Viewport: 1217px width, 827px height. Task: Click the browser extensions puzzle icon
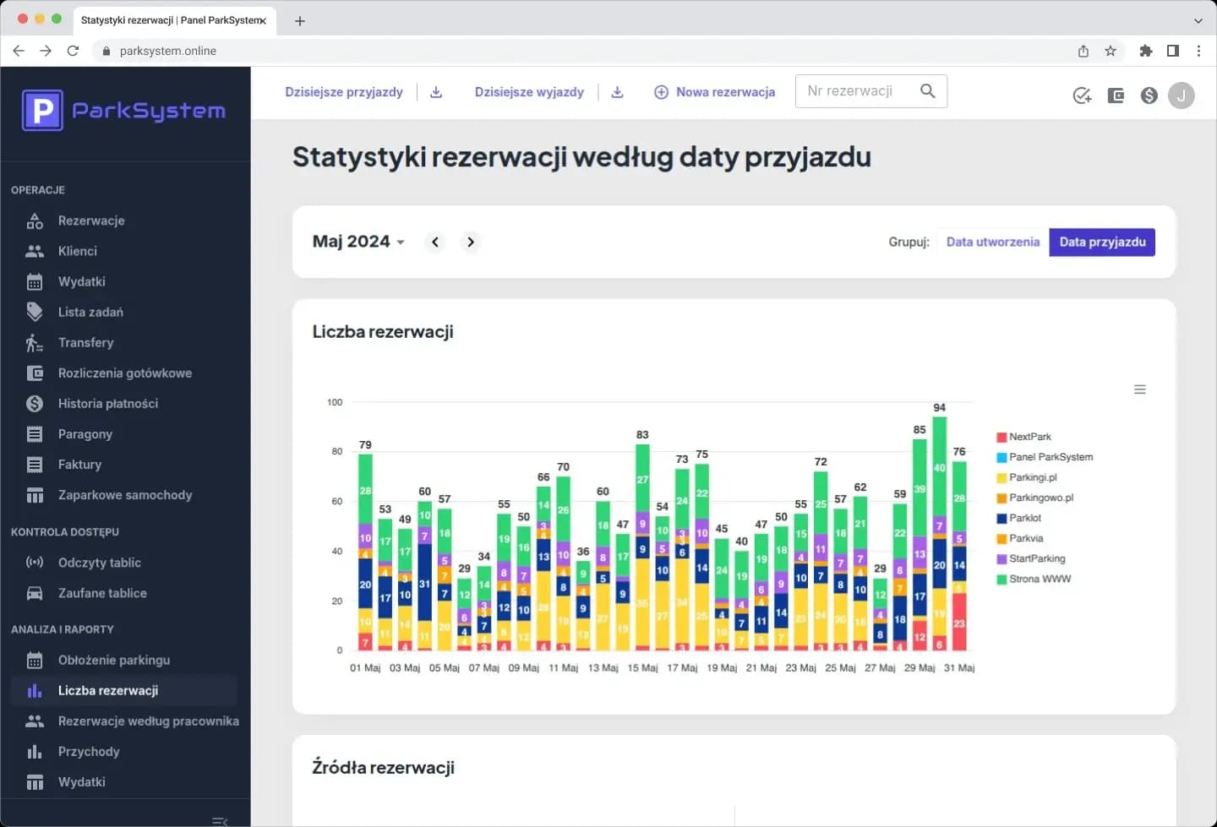point(1146,51)
